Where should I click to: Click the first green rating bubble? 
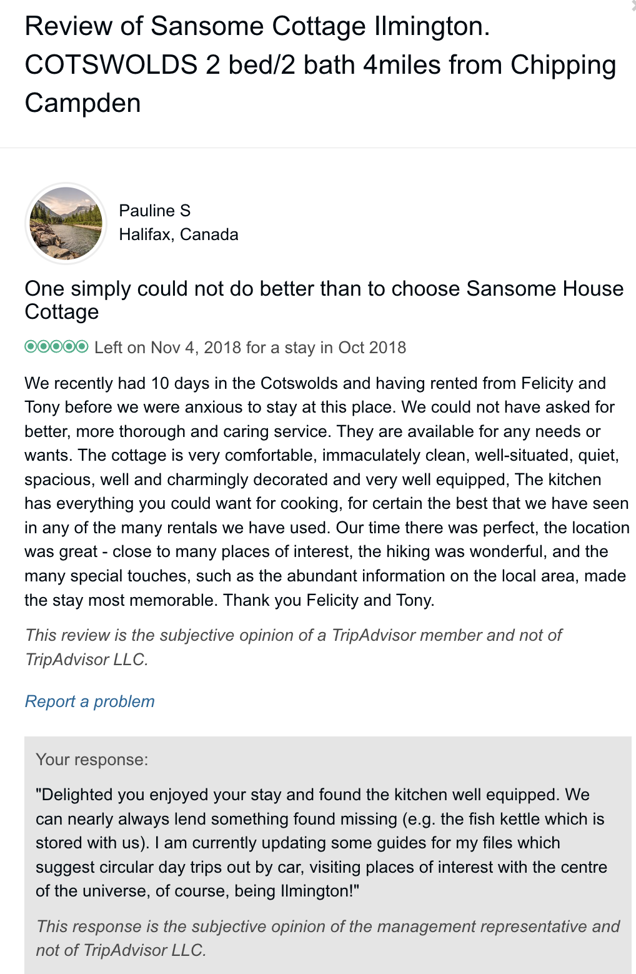[x=31, y=346]
